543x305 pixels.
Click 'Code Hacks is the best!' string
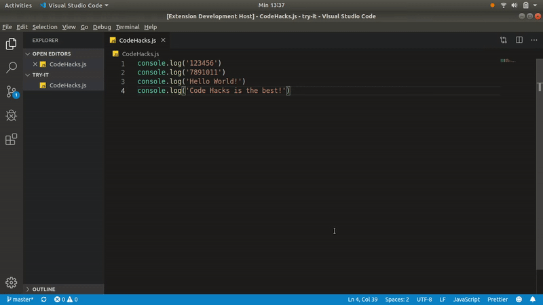coord(236,91)
